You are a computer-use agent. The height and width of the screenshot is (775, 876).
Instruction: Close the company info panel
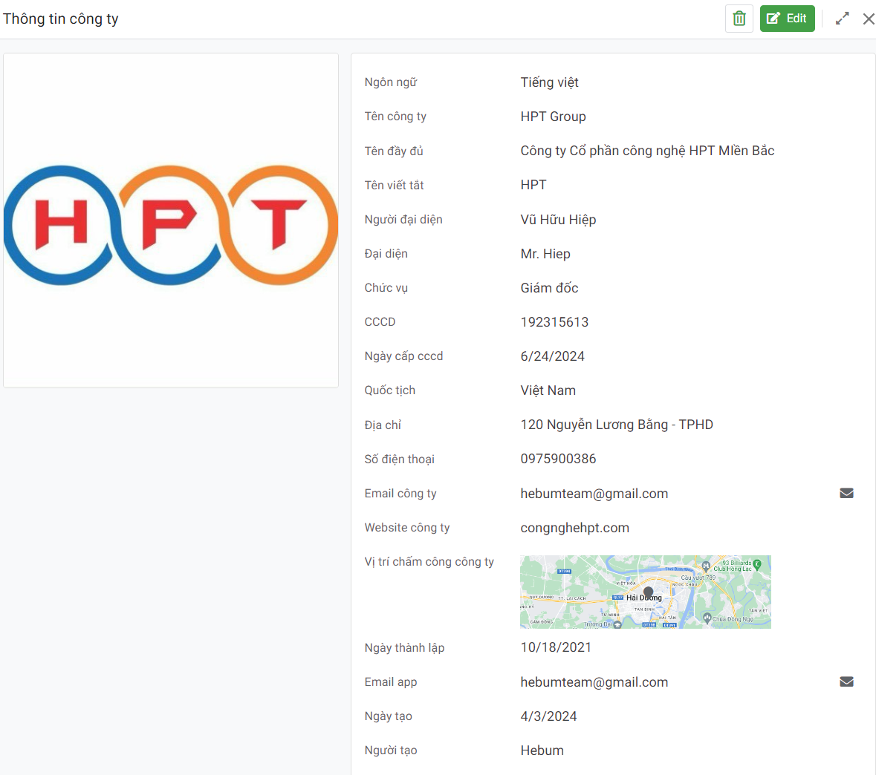point(868,19)
